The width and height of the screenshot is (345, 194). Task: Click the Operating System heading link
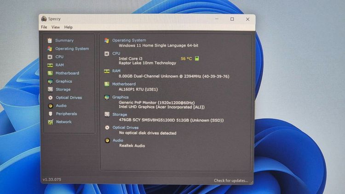click(x=129, y=40)
